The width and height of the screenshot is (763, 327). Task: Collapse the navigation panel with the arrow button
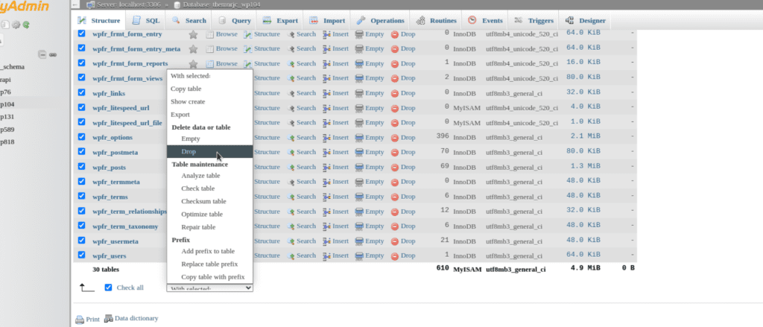click(x=75, y=5)
